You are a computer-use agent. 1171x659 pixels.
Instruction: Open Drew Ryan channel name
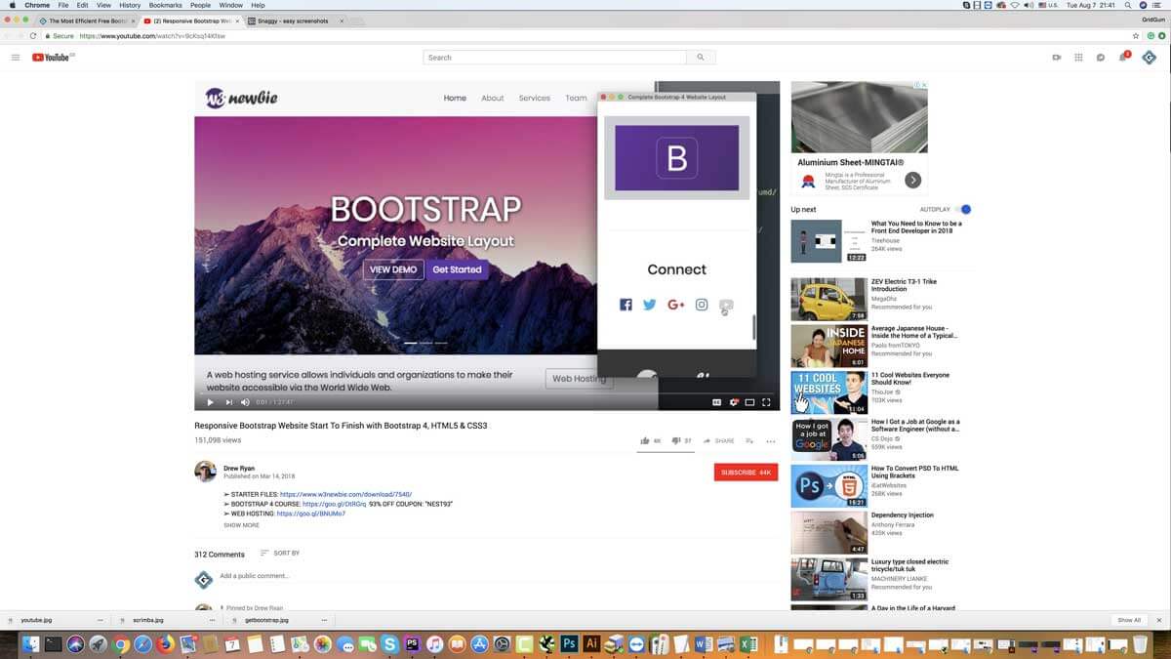(239, 469)
